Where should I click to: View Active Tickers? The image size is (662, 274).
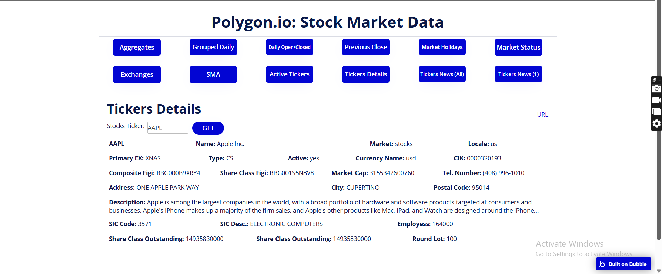290,74
